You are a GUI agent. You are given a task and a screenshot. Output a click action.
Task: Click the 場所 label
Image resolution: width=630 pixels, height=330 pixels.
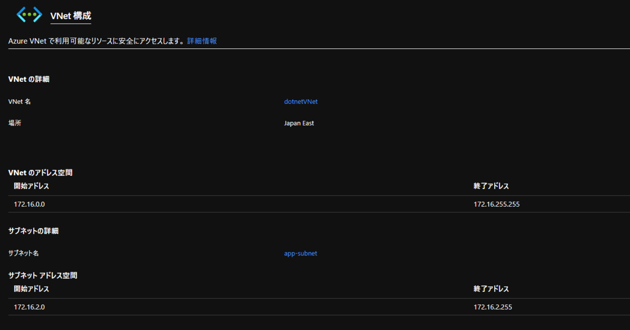(x=15, y=123)
